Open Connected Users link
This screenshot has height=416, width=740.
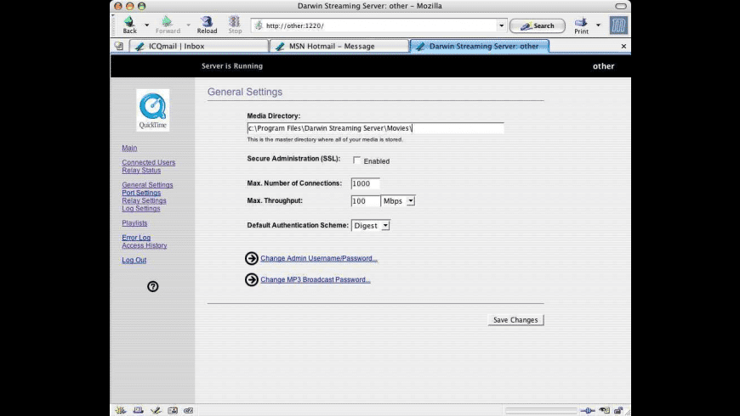(x=149, y=162)
